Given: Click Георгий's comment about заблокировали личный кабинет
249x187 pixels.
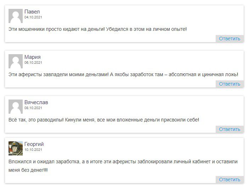Looking at the screenshot, I should tap(123, 166).
